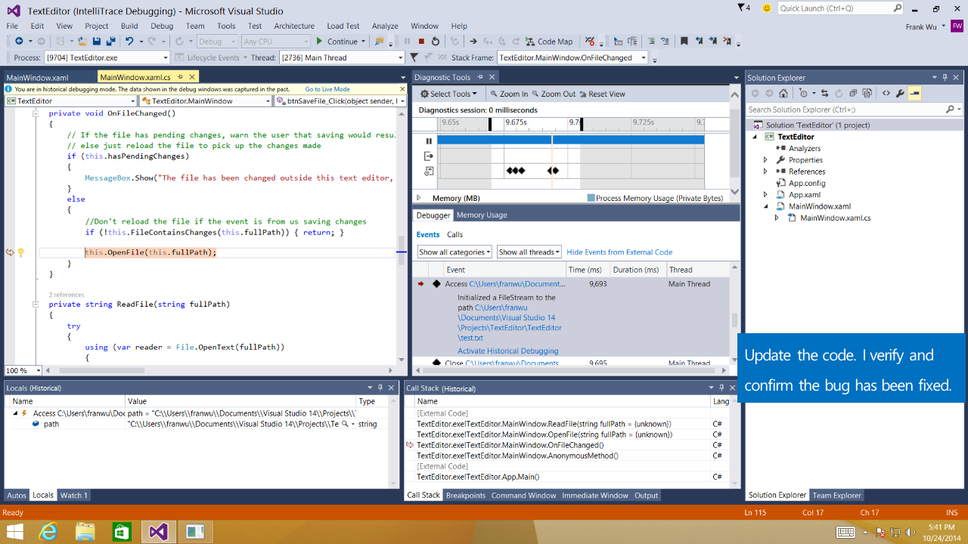Switch to the Calls view link
This screenshot has width=968, height=544.
455,234
